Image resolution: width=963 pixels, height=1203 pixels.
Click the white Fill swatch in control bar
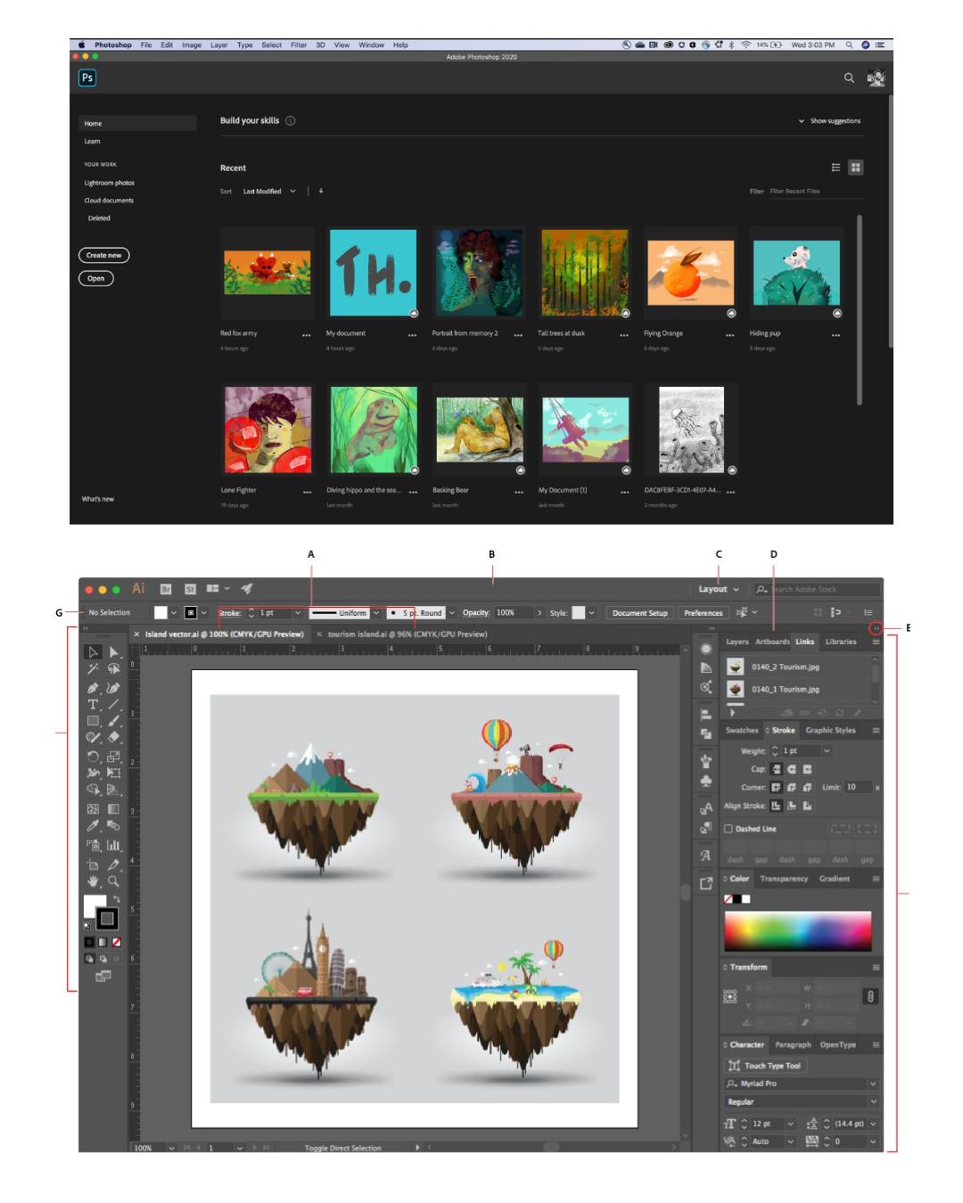[160, 613]
